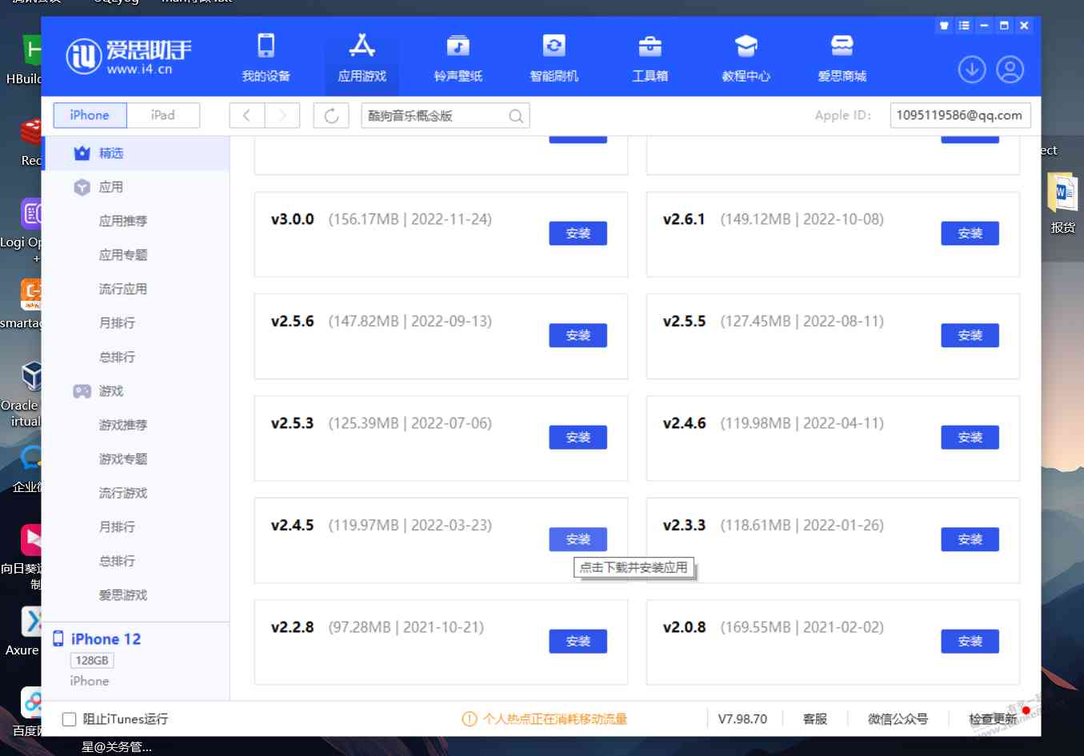This screenshot has height=756, width=1084.
Task: Go back with the left arrow button
Action: pyautogui.click(x=246, y=115)
